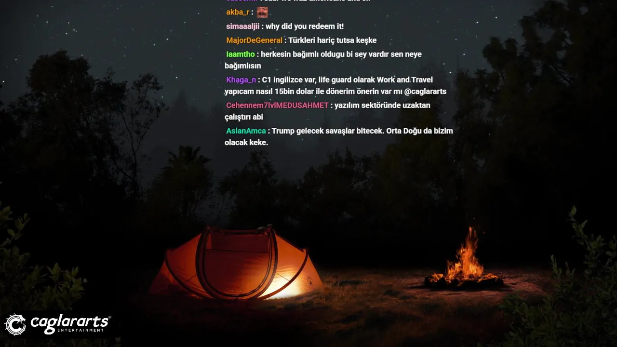Select the message 'why did you redeem it!'
The width and height of the screenshot is (617, 347).
click(x=305, y=26)
